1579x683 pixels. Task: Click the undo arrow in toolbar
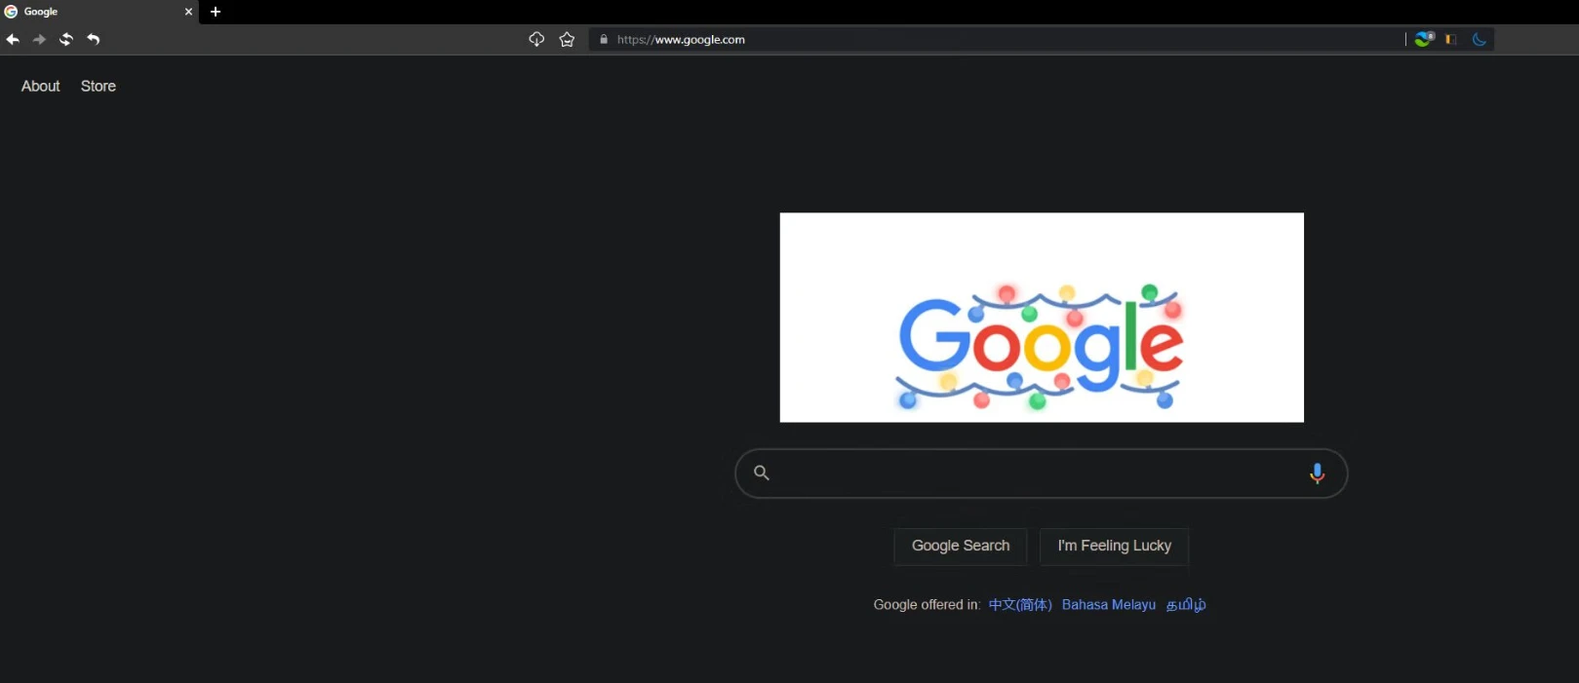(x=94, y=39)
